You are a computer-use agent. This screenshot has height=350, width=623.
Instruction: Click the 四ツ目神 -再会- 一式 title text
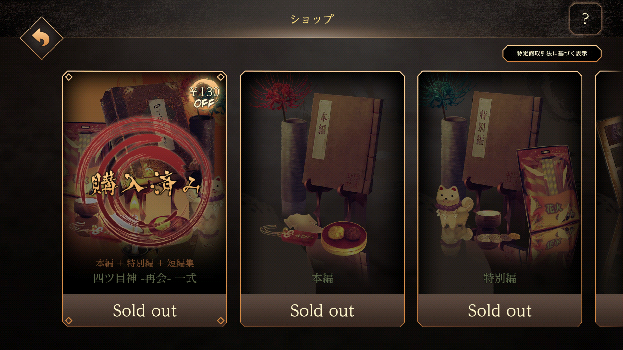145,278
